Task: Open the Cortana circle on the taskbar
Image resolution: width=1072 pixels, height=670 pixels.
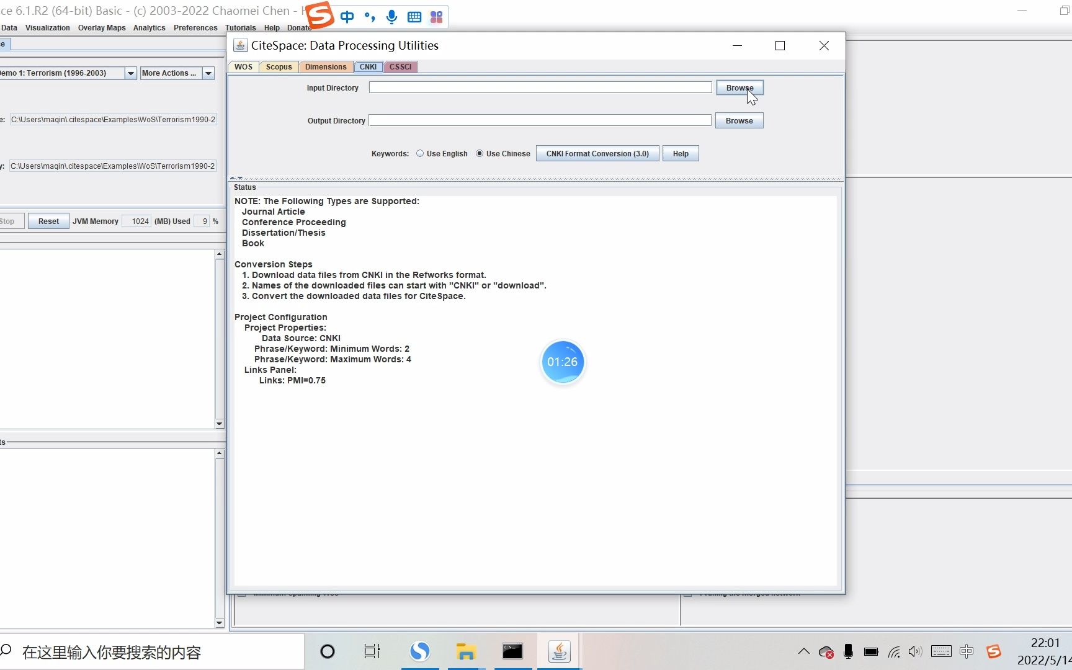Action: [327, 651]
